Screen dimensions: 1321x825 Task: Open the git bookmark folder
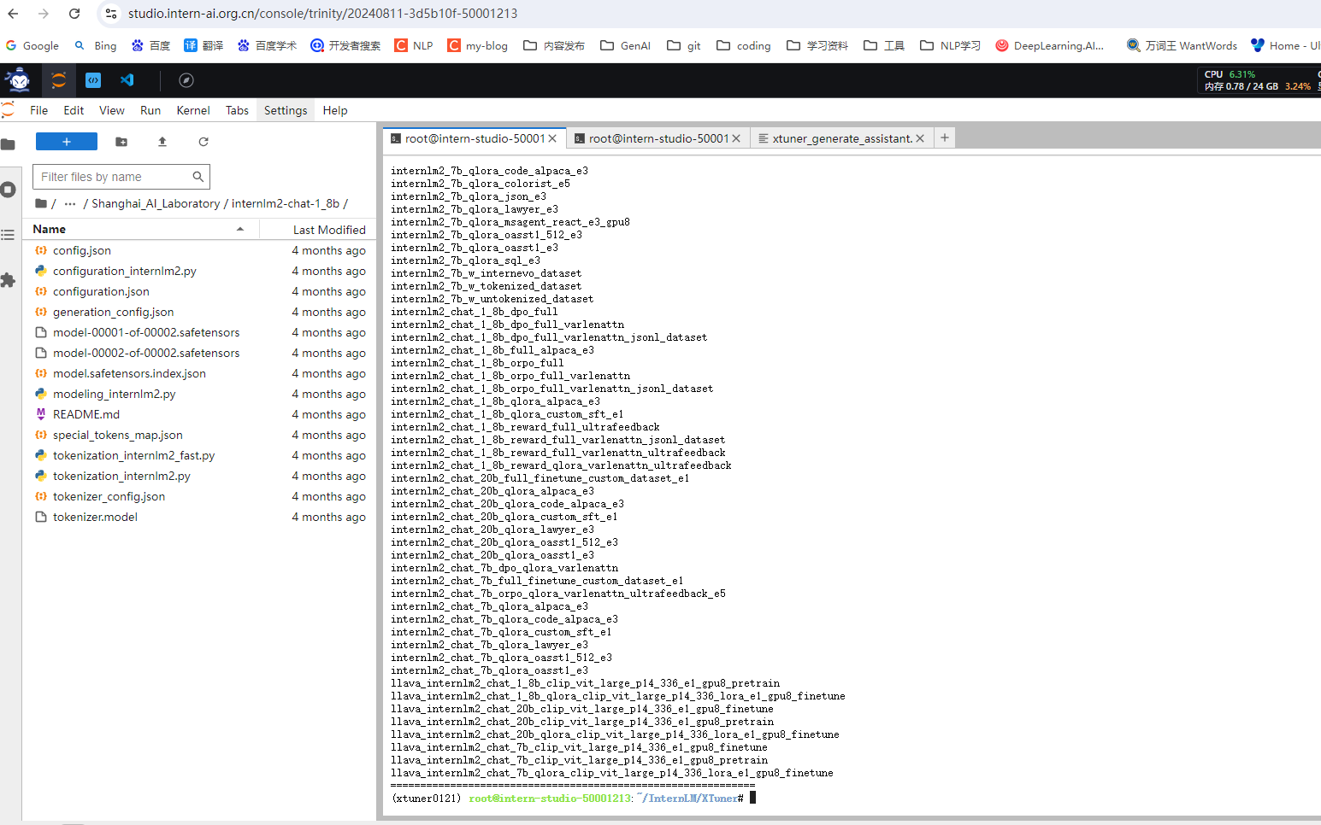pyautogui.click(x=684, y=45)
